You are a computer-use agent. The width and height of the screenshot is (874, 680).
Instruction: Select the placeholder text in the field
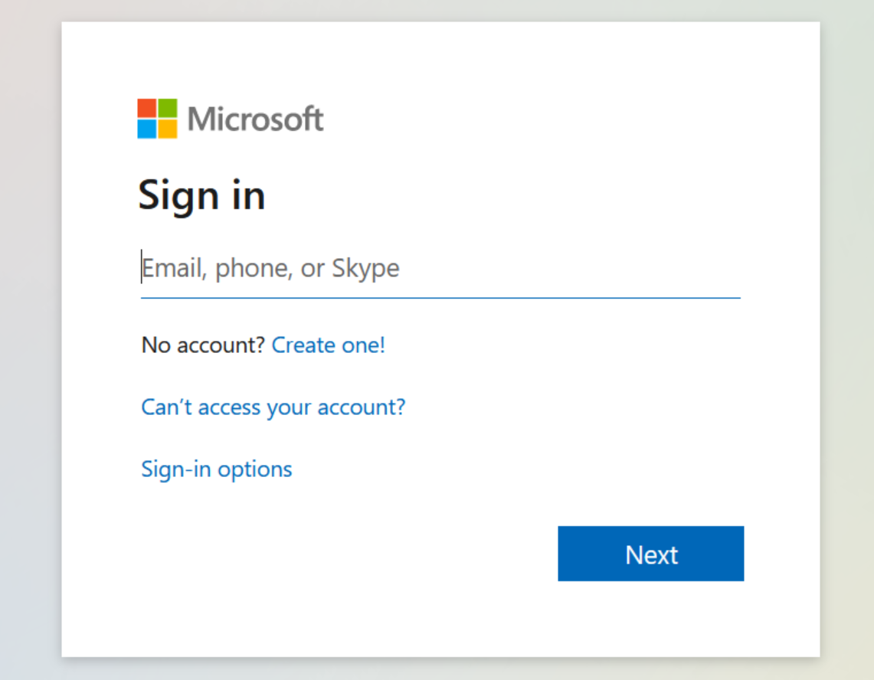270,268
